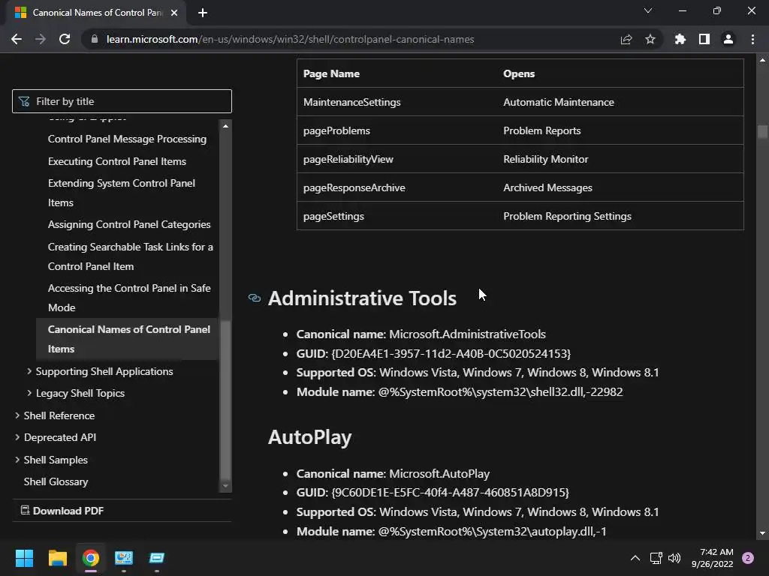The width and height of the screenshot is (769, 576).
Task: Click the browser forward arrow
Action: click(x=41, y=39)
